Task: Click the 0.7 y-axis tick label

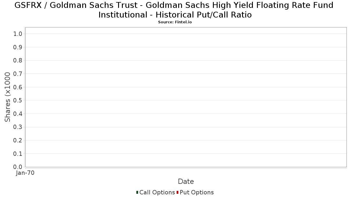Action: [18, 74]
